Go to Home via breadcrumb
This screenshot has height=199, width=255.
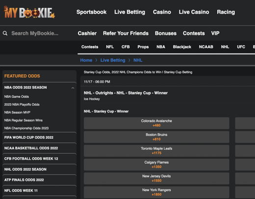click(86, 60)
